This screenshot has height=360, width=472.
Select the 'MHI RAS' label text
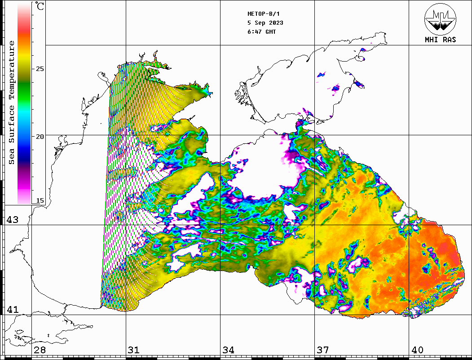[x=440, y=40]
